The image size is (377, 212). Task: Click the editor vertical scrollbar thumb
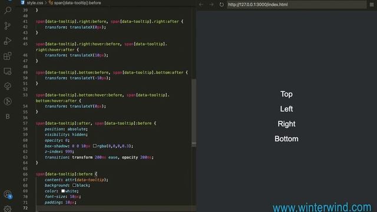click(x=194, y=112)
